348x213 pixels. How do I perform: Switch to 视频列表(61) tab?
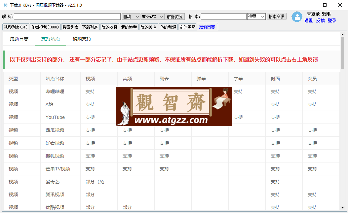[x=16, y=27]
